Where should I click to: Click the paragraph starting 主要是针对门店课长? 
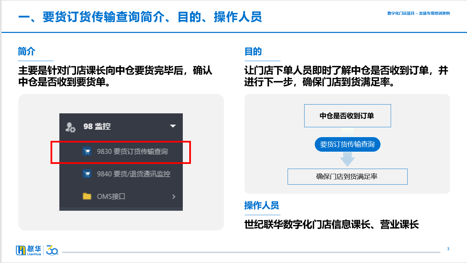pos(115,76)
